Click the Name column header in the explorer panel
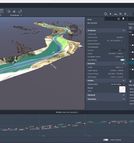 click(x=130, y=32)
